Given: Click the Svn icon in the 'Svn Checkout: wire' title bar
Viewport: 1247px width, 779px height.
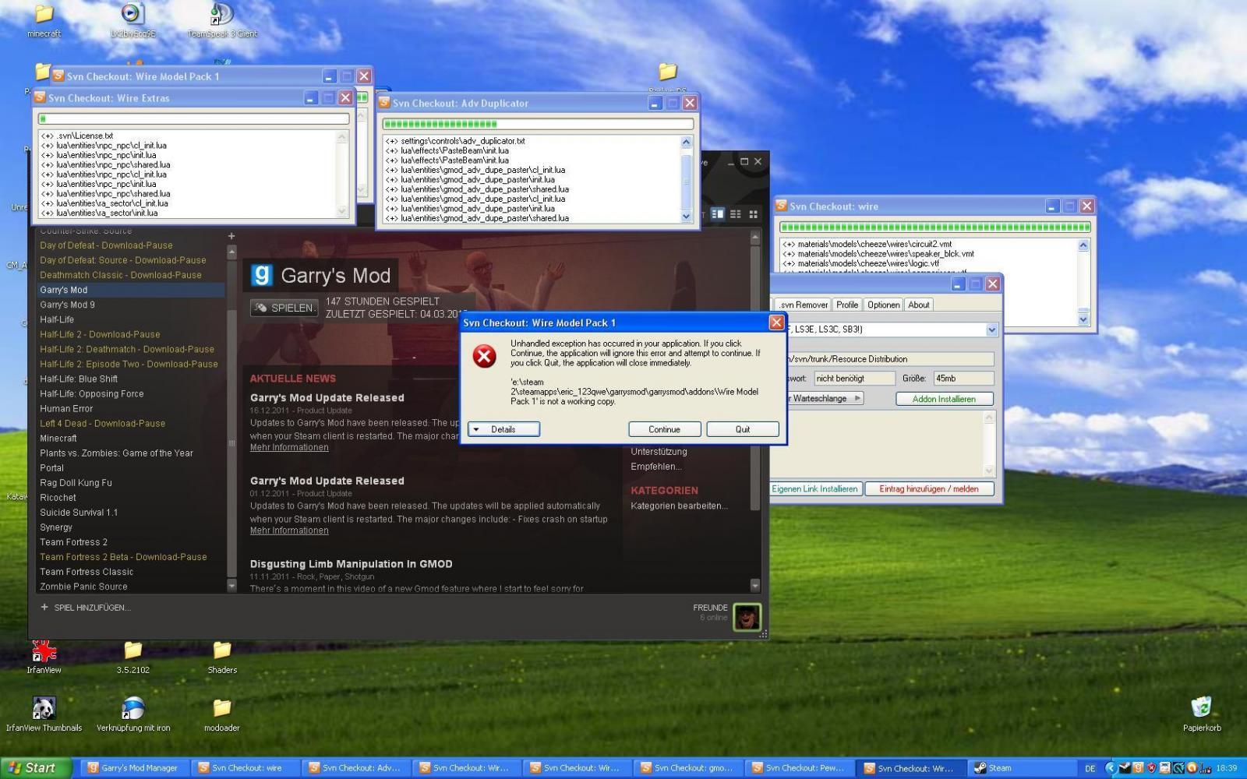Looking at the screenshot, I should pos(780,206).
